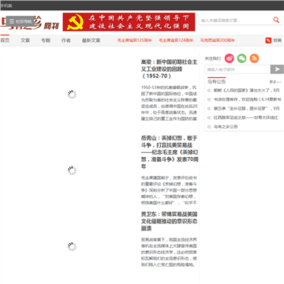284x284 pixels.
Task: Open the 马克思诞辰200周年 link
Action: point(217,40)
